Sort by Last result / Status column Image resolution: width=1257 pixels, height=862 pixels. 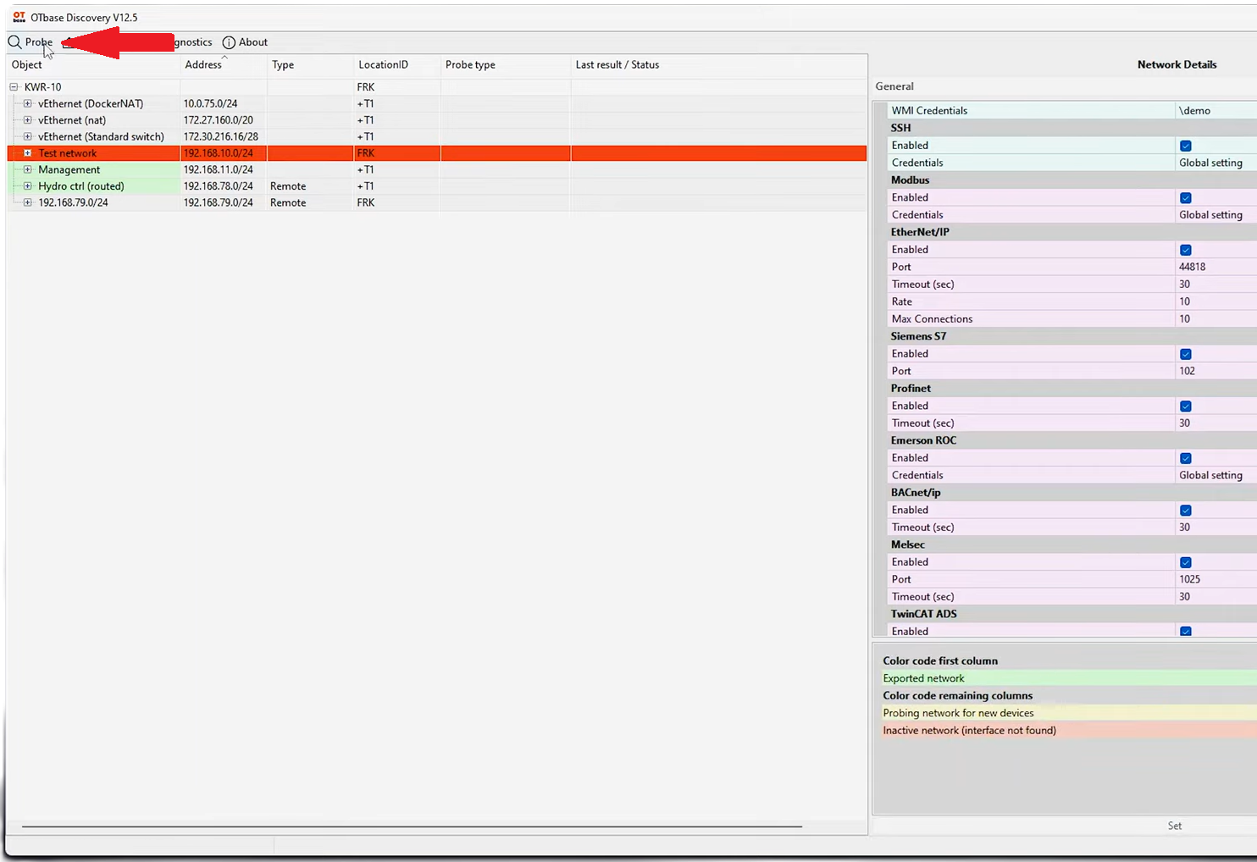(718, 65)
